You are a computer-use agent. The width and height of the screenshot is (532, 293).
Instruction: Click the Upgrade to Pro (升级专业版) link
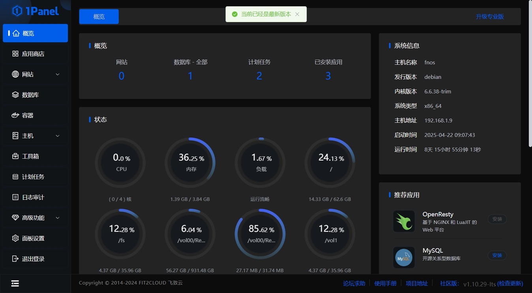tap(489, 17)
